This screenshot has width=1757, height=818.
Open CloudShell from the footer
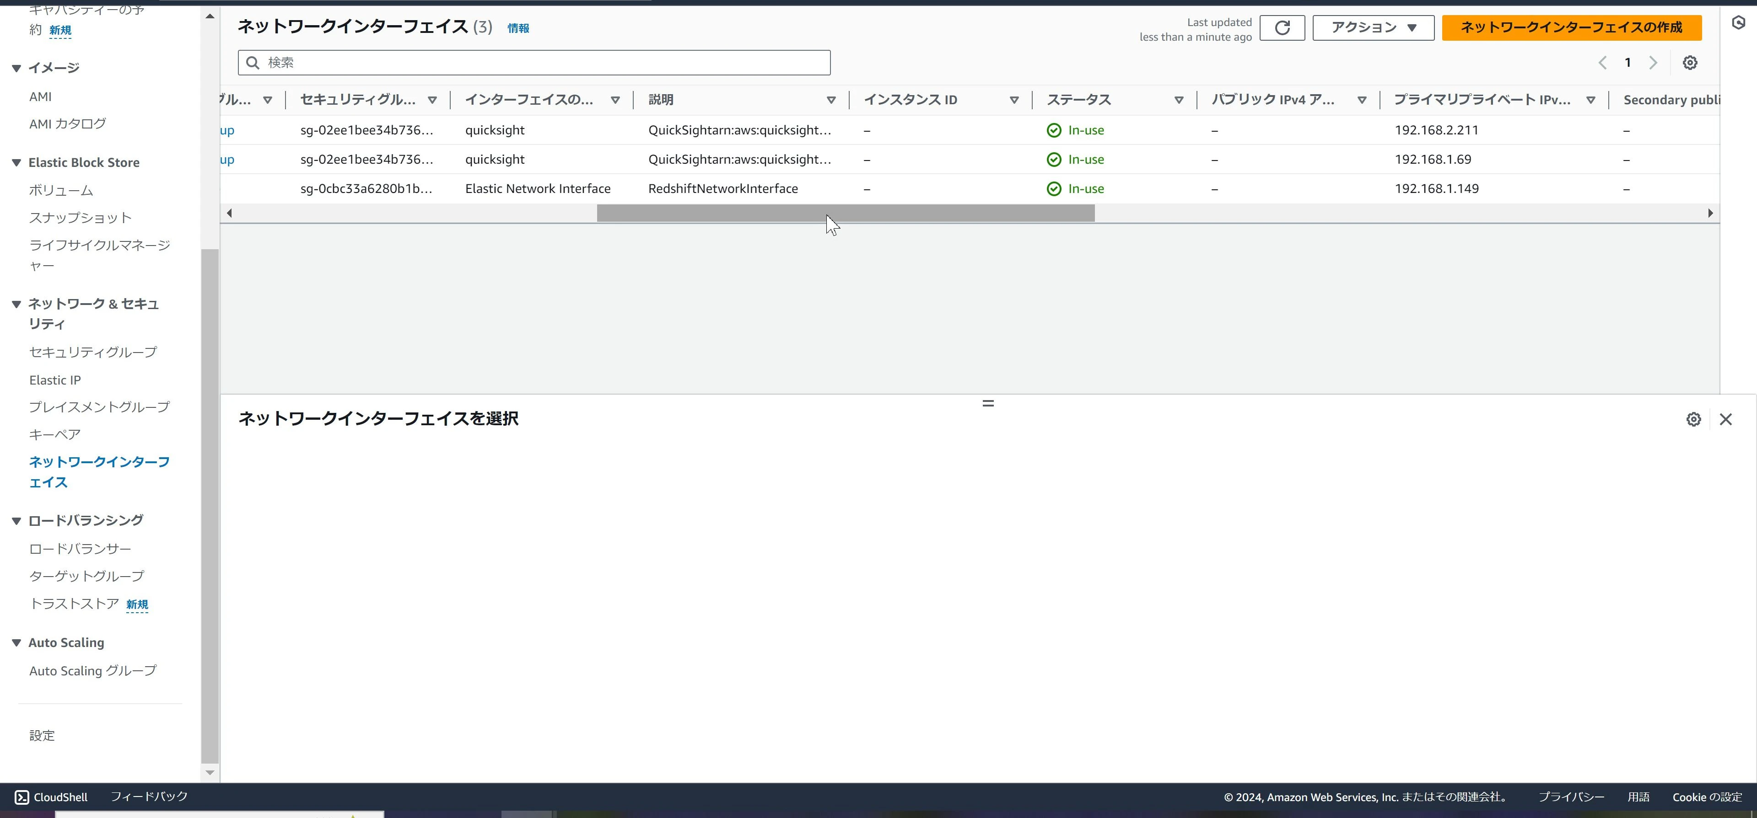pyautogui.click(x=51, y=797)
